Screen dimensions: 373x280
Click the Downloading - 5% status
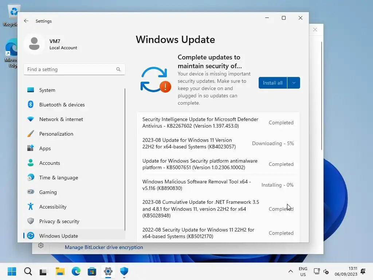(x=273, y=143)
